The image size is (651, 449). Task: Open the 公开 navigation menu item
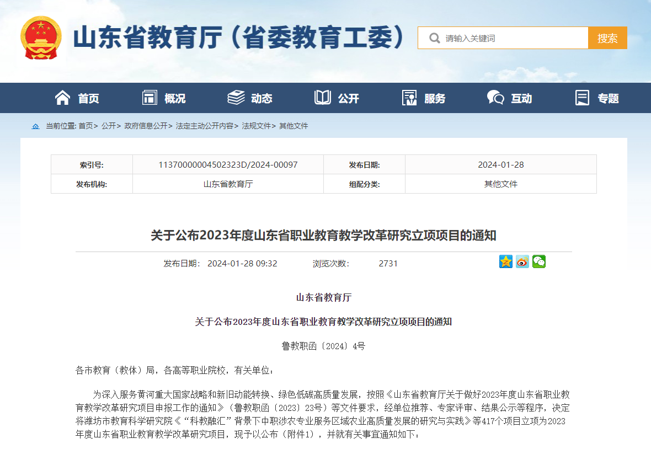coord(348,98)
